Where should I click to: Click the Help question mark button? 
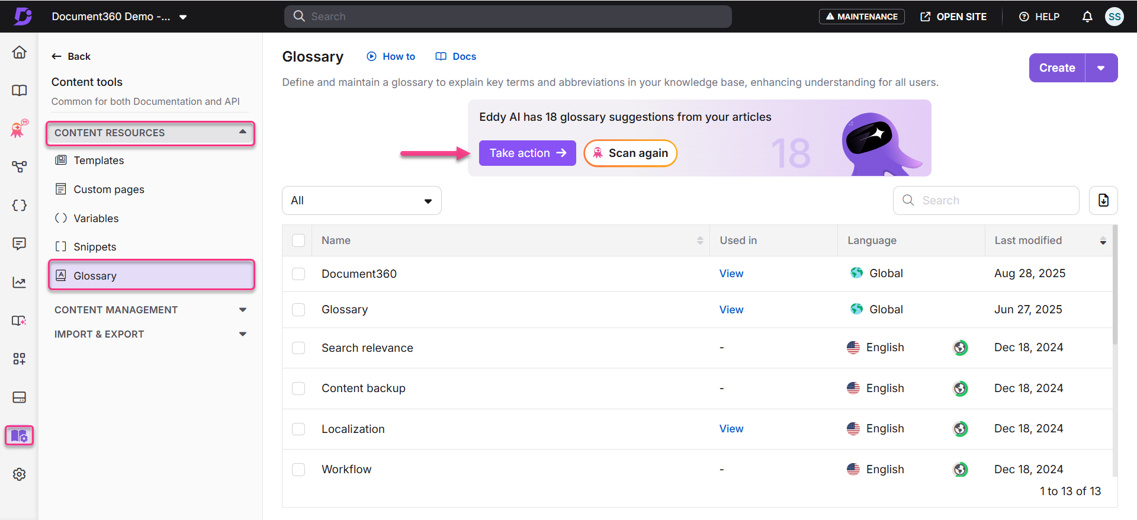(1039, 17)
